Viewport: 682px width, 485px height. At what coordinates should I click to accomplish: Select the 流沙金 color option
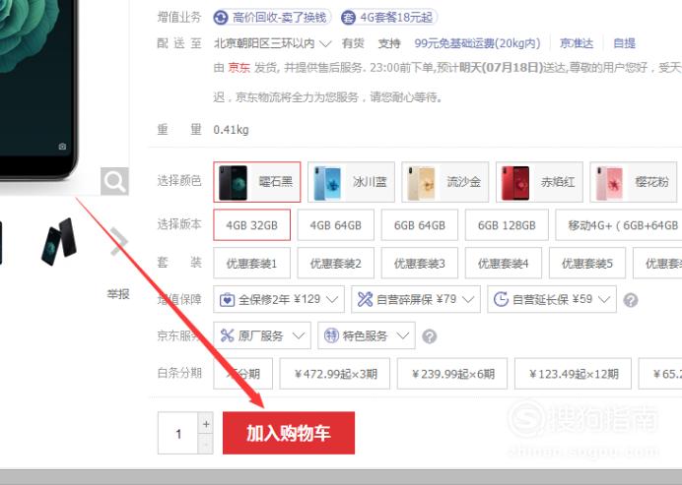click(x=444, y=182)
